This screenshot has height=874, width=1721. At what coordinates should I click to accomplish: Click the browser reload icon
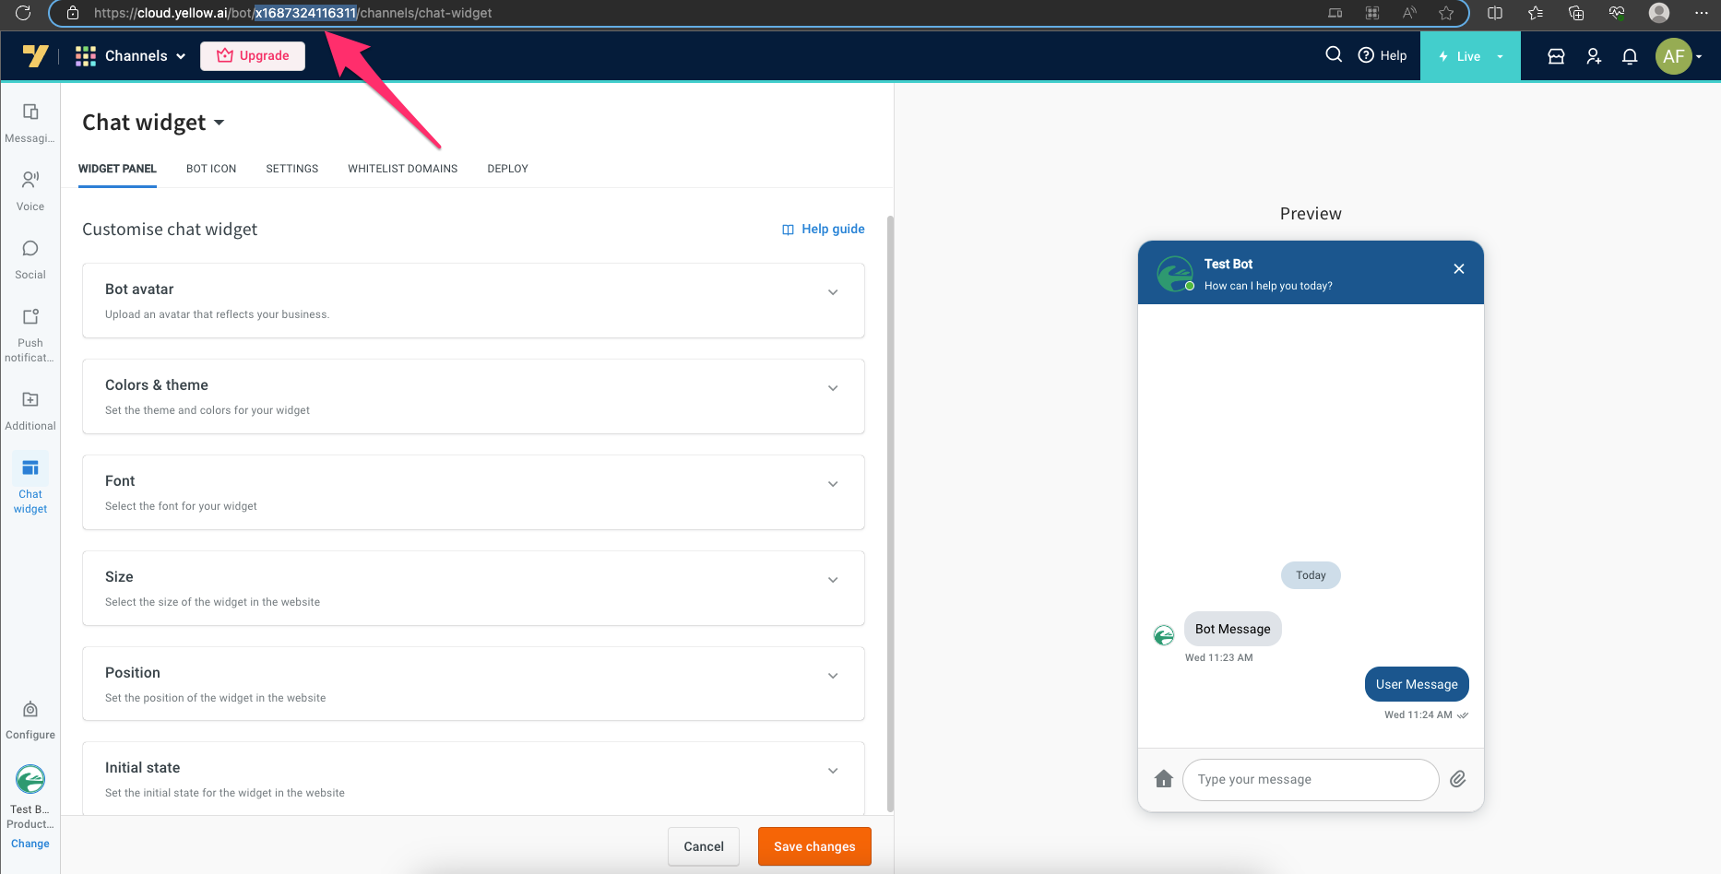tap(23, 13)
